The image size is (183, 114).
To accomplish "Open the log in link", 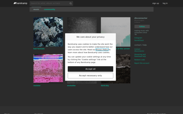I will (165, 3).
